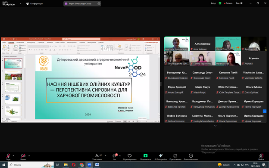Viewport: 269px width, 168px height.
Task: Click blue more-options button on gallery edge
Action: [x=265, y=111]
